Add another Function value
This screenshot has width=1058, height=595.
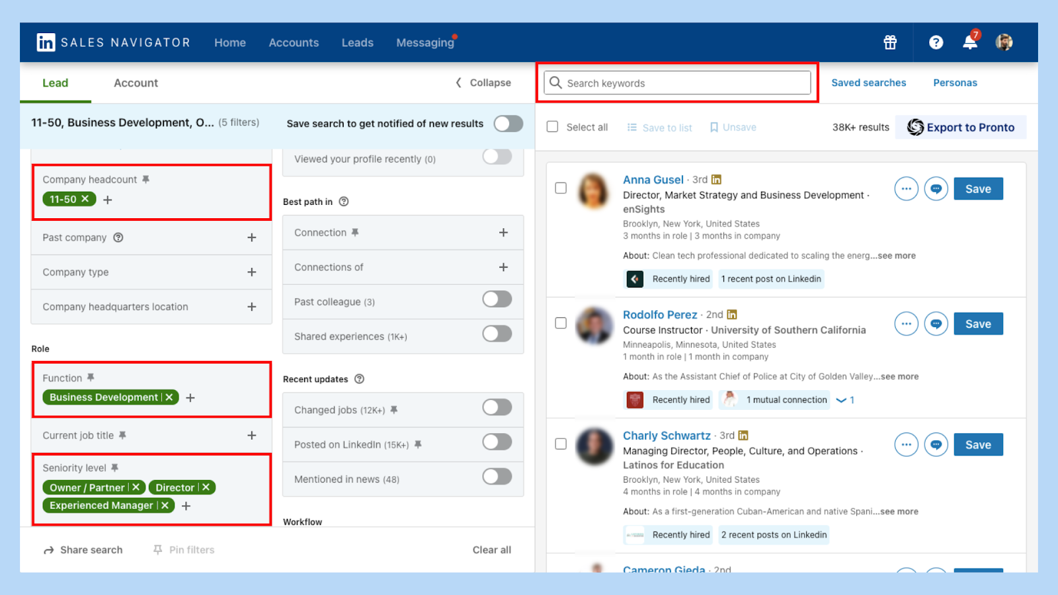[190, 398]
